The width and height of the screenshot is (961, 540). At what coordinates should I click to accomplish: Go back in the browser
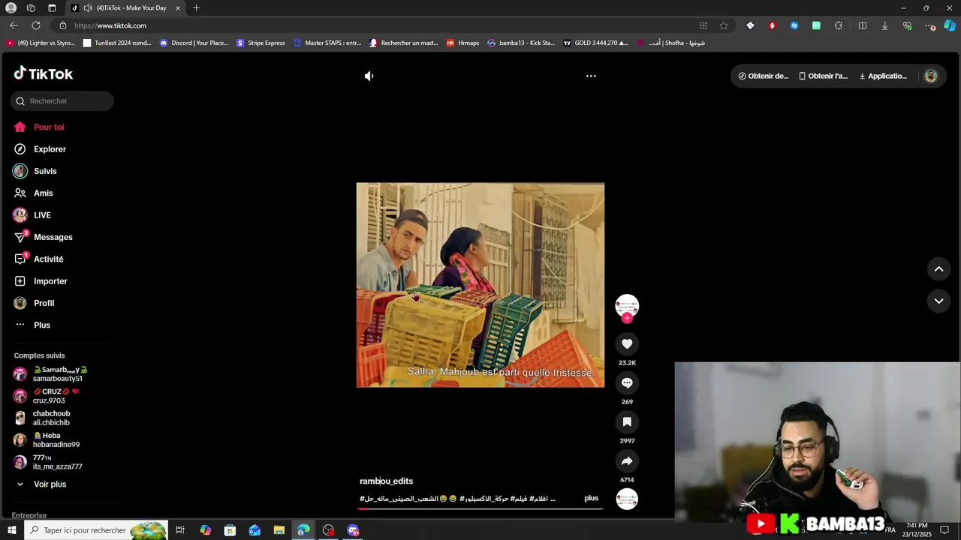pyautogui.click(x=14, y=25)
